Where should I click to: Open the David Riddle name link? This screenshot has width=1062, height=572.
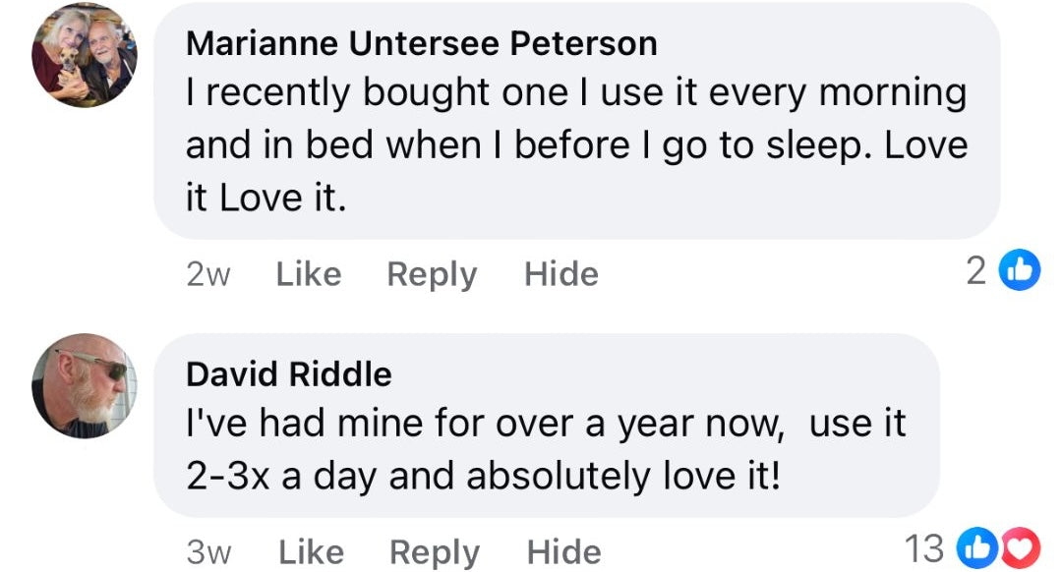[289, 373]
